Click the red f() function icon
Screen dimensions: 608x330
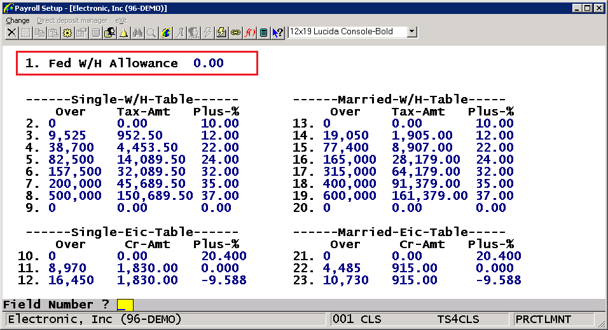[x=249, y=32]
